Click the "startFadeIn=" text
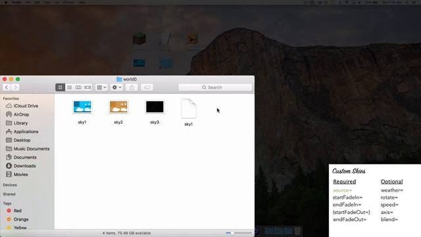This screenshot has height=237, width=421. [x=348, y=197]
